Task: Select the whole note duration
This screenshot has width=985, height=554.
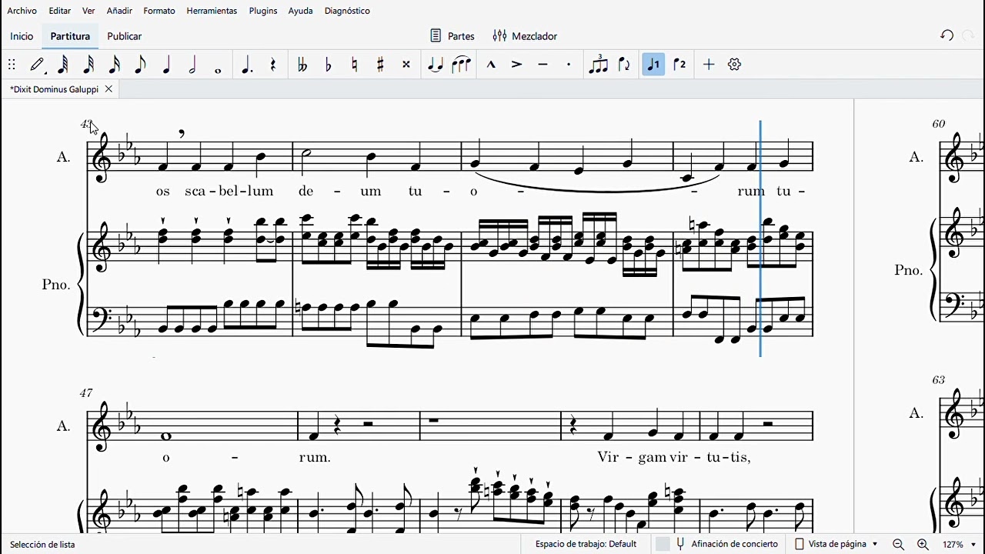Action: (x=218, y=70)
